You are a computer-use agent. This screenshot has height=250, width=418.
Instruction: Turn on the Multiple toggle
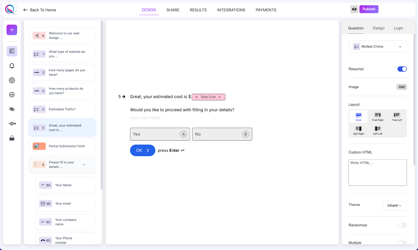[x=402, y=243]
